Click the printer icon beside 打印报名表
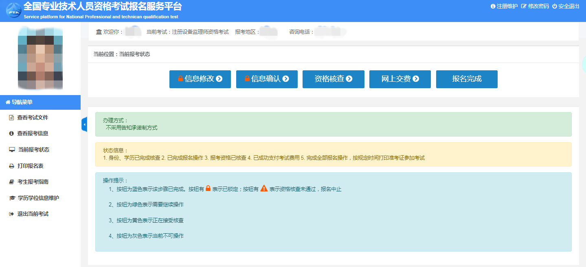 click(11, 166)
